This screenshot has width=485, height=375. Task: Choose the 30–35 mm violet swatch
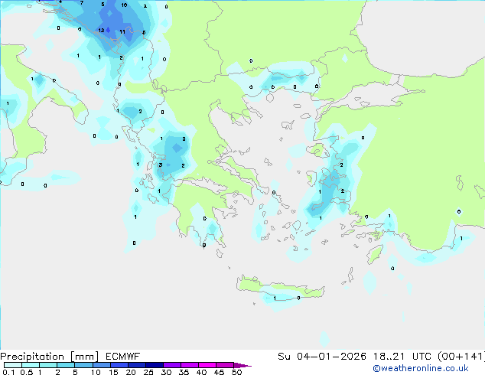[x=171, y=365]
